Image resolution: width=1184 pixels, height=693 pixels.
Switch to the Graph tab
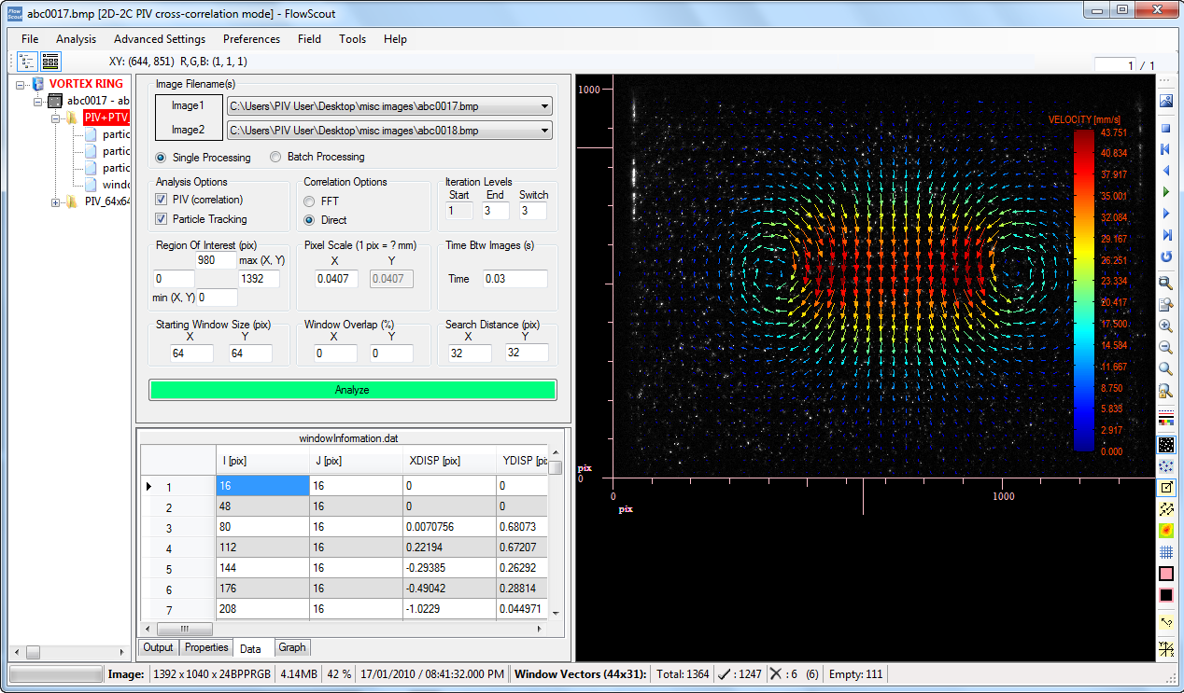[291, 647]
